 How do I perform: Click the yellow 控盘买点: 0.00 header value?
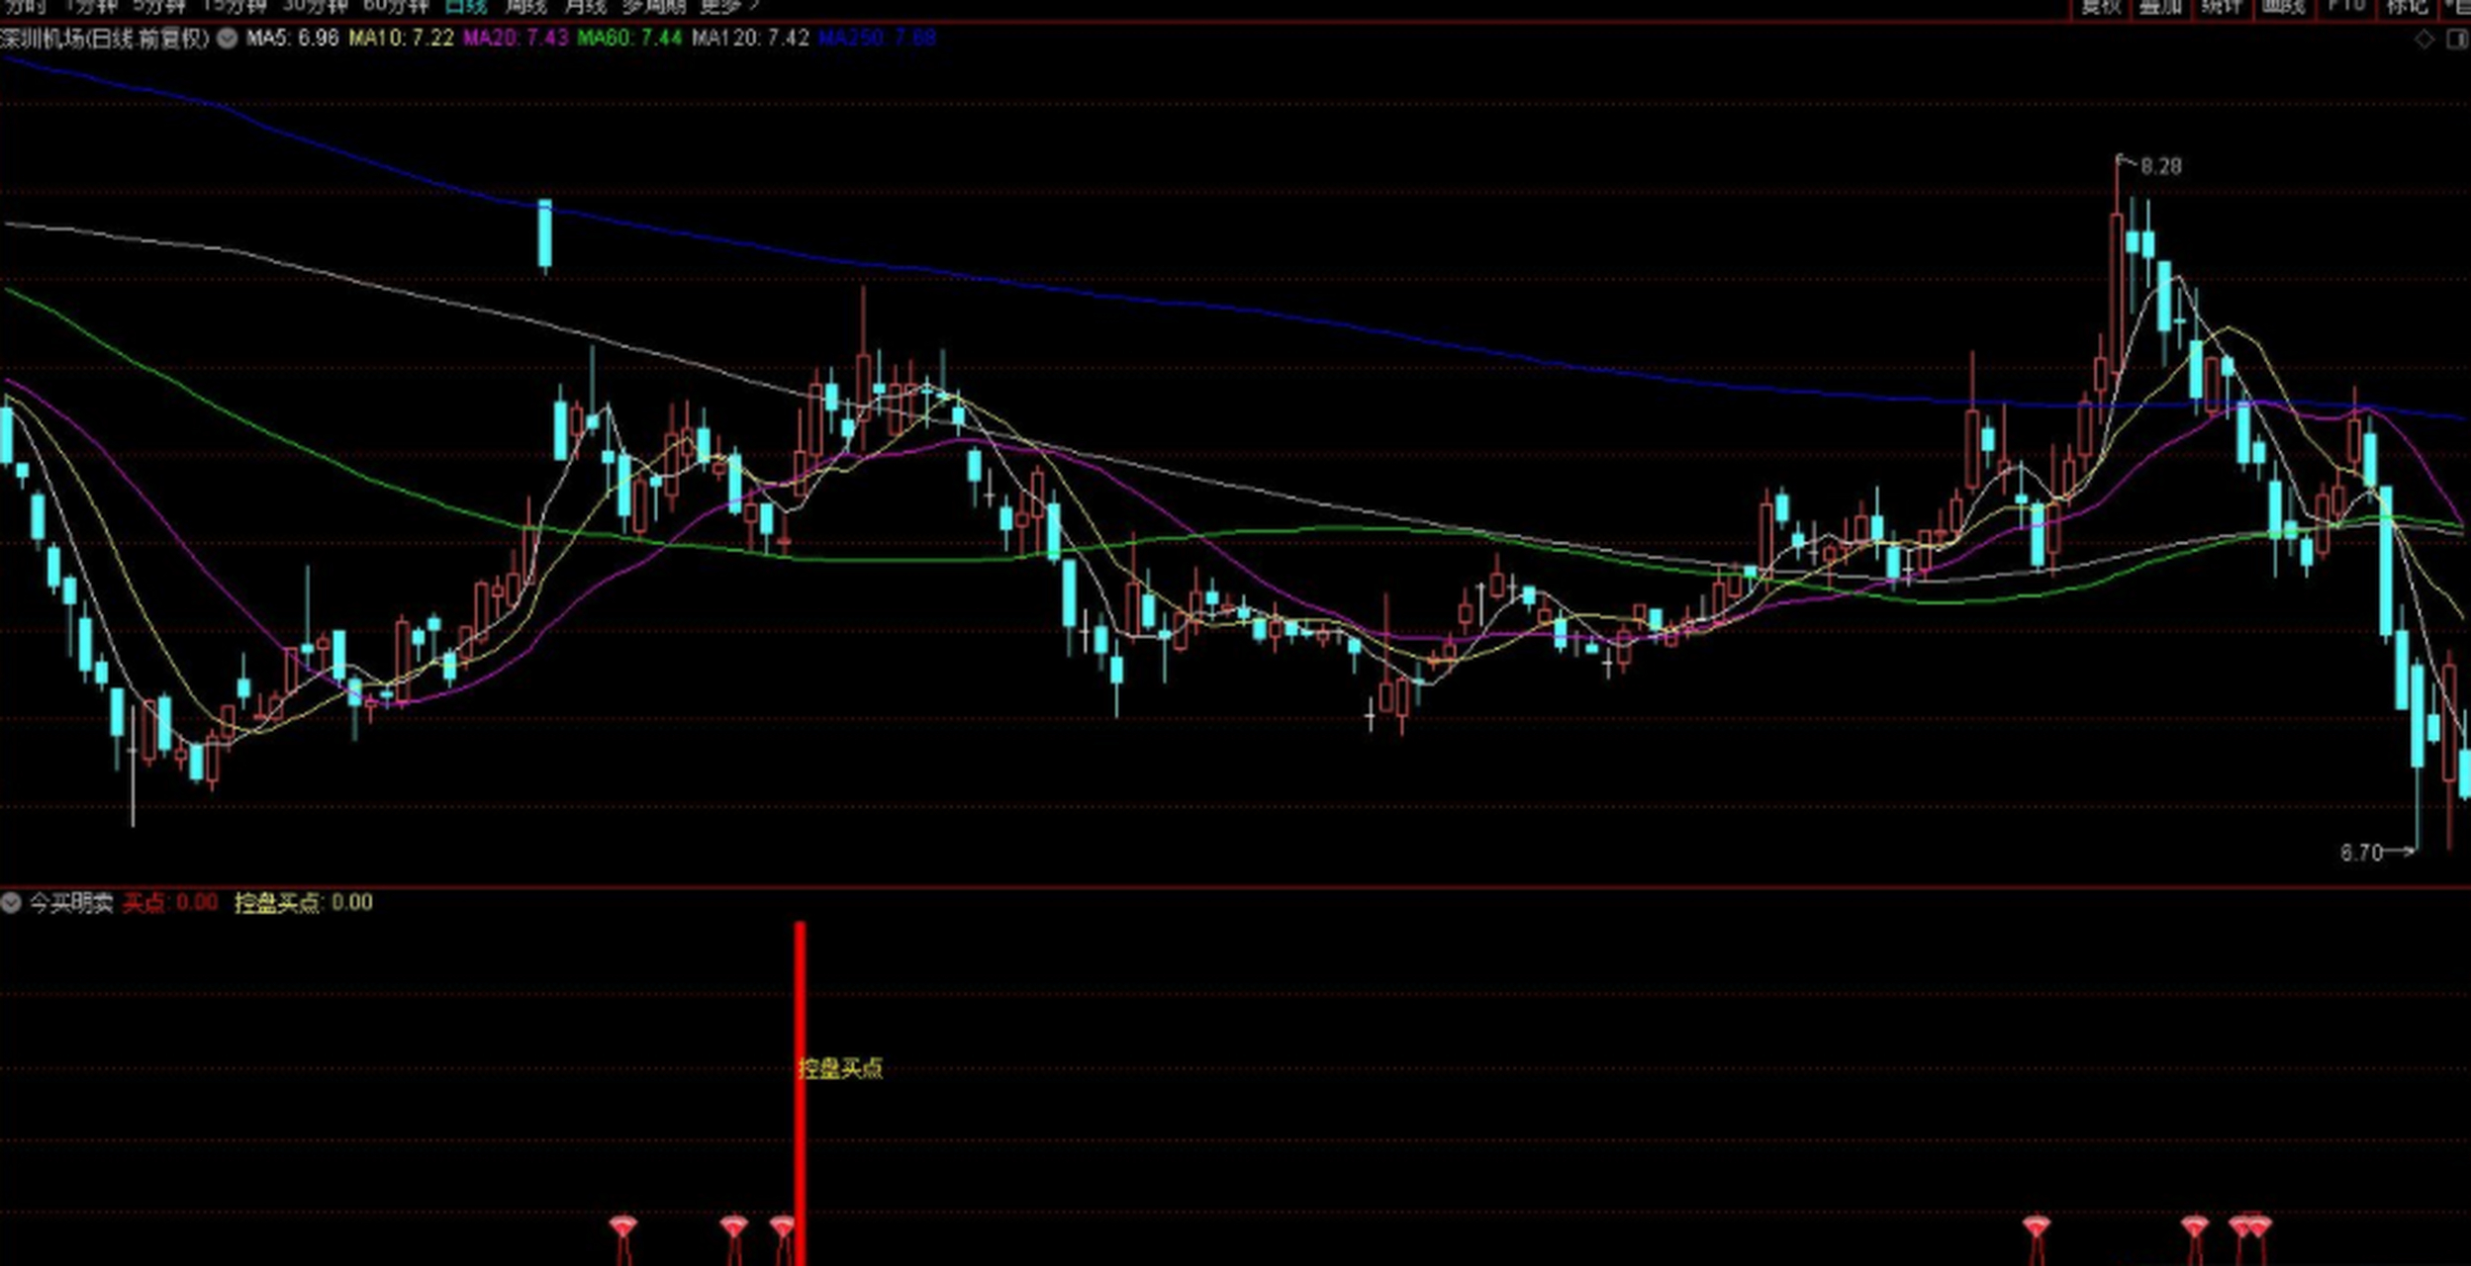[x=304, y=902]
